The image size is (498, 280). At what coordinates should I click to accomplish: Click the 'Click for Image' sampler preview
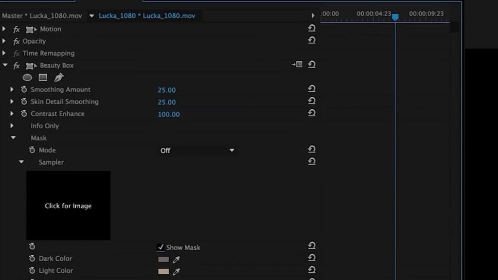[x=68, y=206]
